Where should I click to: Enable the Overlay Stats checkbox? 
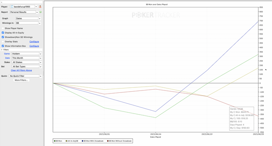[x=3, y=42]
